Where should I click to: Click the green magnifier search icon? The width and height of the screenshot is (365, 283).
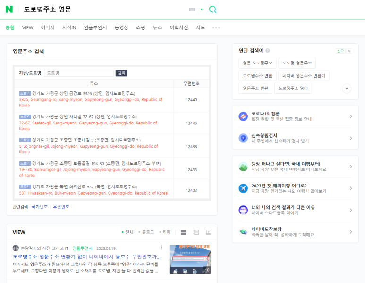tap(212, 9)
